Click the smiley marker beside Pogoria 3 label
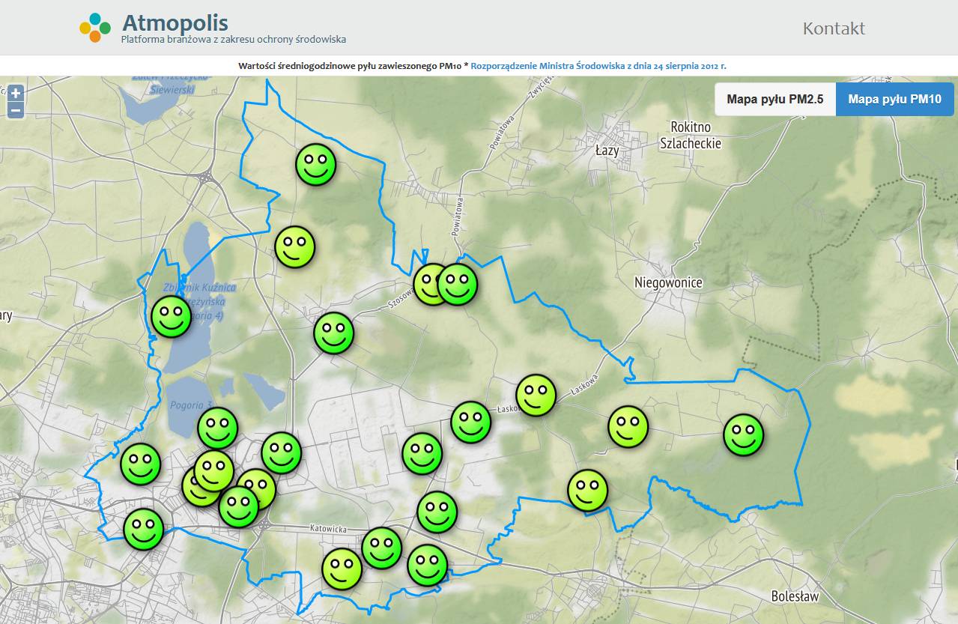Screen dimensions: 958x624 click(x=218, y=428)
